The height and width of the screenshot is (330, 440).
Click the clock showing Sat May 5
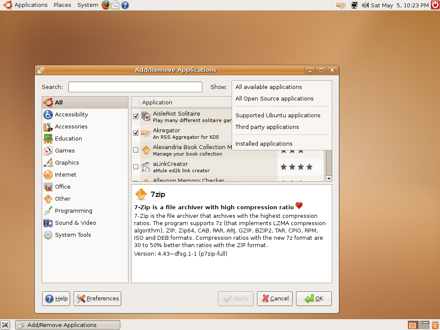click(x=400, y=5)
